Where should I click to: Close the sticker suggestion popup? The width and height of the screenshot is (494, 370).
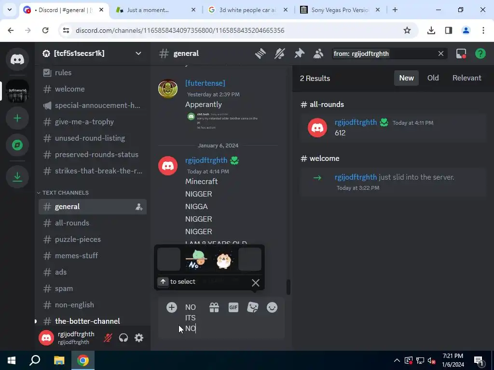(x=256, y=282)
